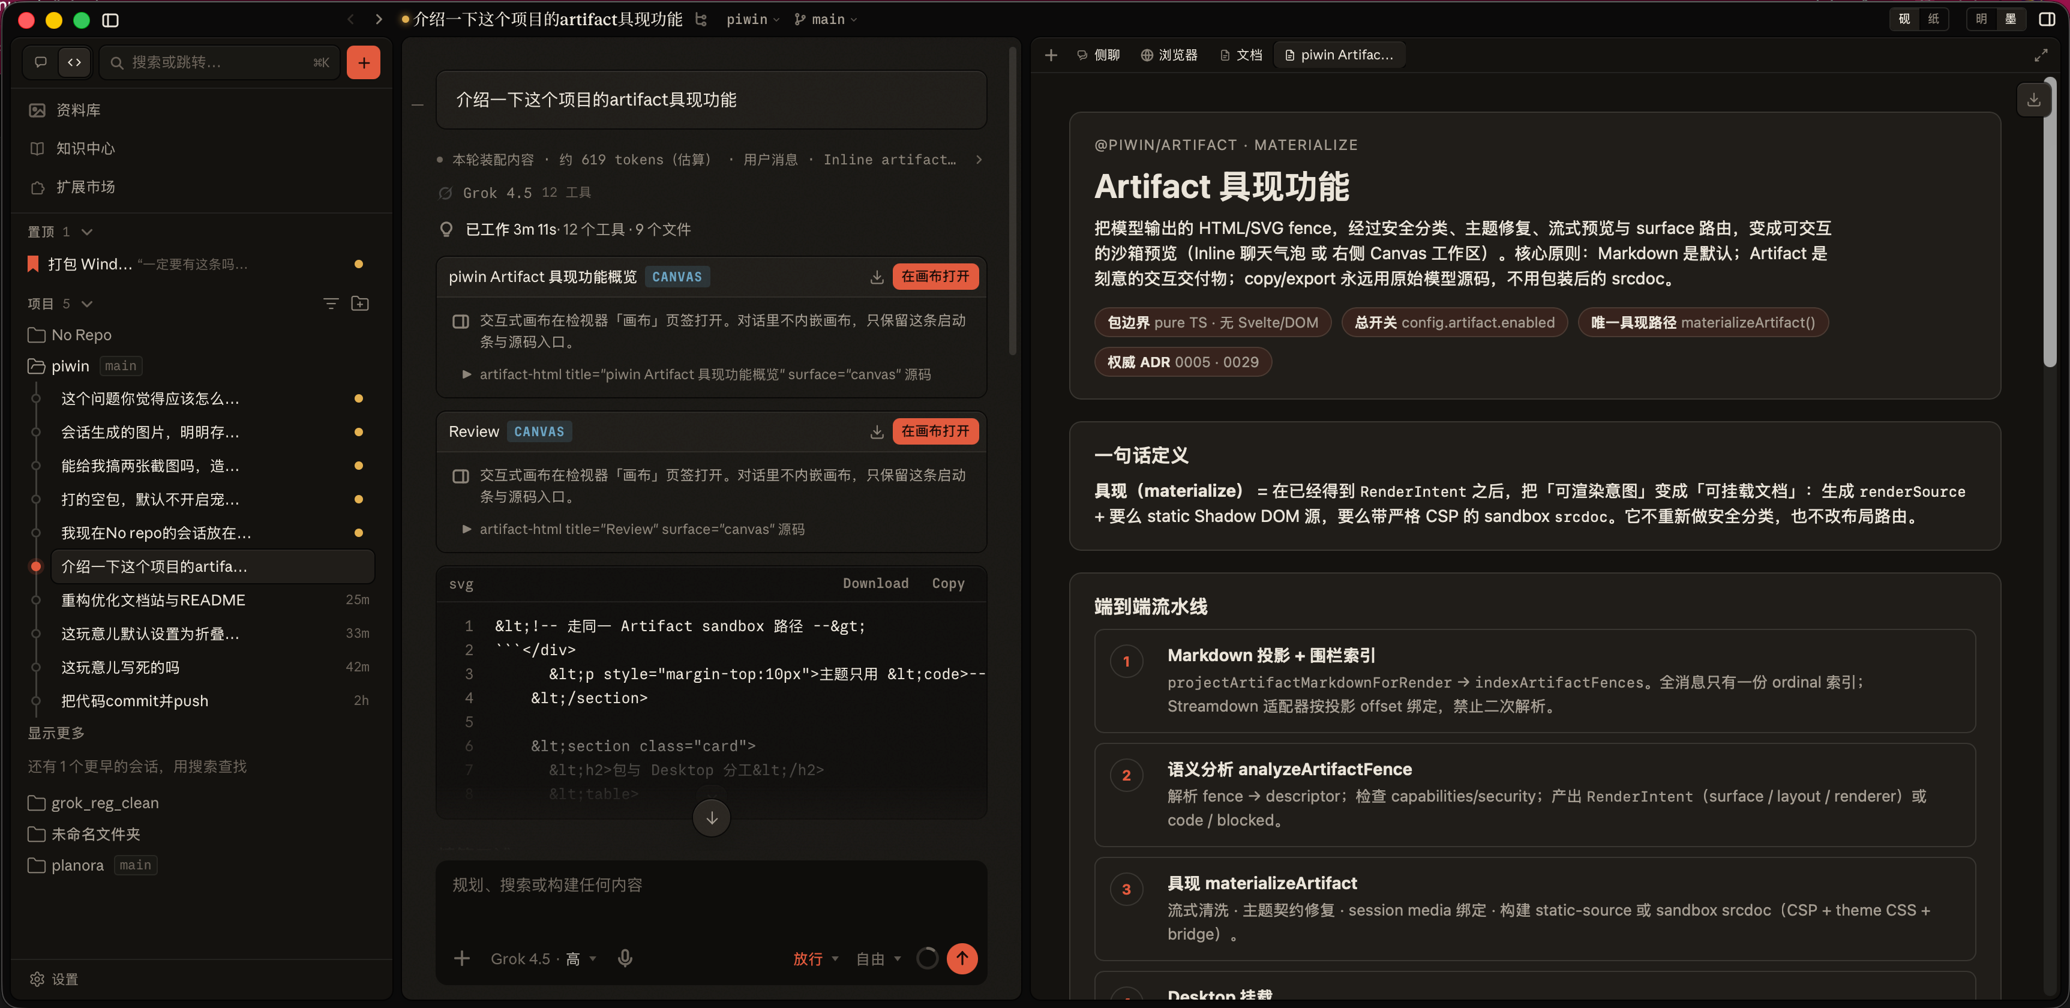
Task: Click Download on the svg code block
Action: [x=875, y=584]
